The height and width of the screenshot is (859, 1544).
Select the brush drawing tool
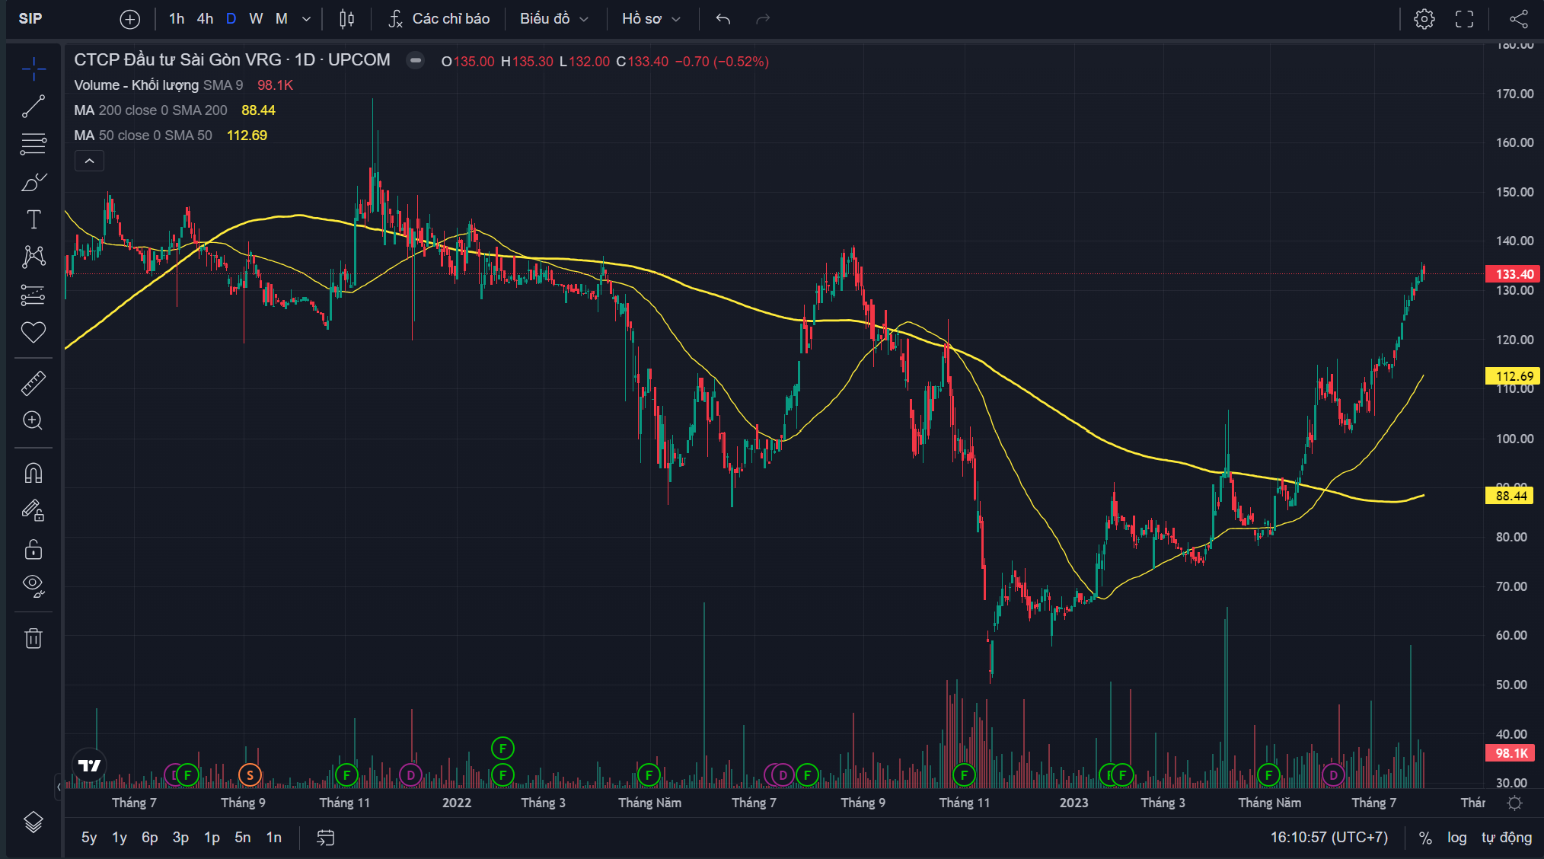pyautogui.click(x=33, y=182)
